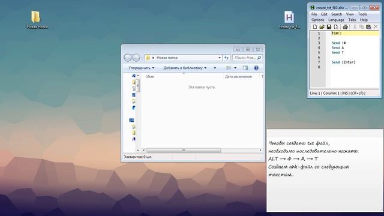The image size is (384, 216).
Task: Open Explorer help with the blue question icon
Action: pos(256,68)
